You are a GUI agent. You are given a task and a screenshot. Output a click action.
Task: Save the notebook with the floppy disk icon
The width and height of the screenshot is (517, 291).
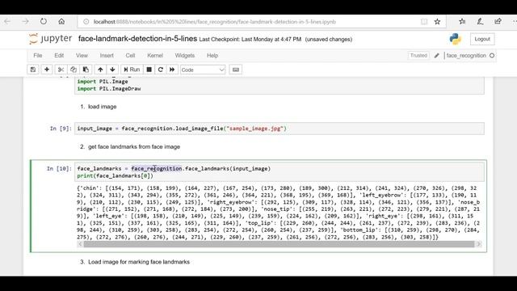pos(33,70)
